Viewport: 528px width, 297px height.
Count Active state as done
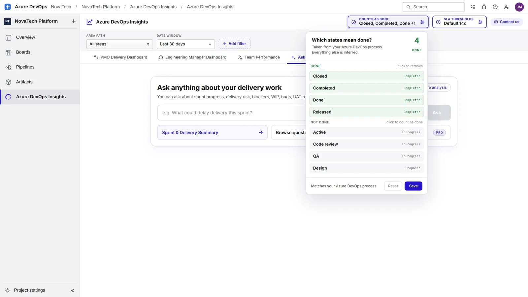[367, 132]
